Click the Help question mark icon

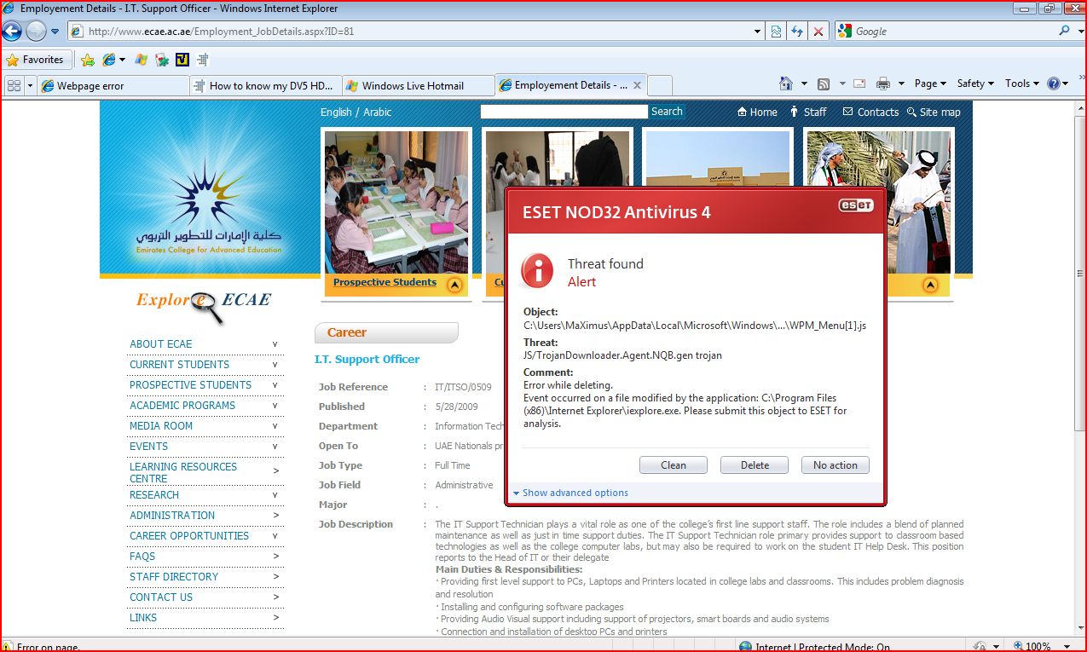point(1055,84)
